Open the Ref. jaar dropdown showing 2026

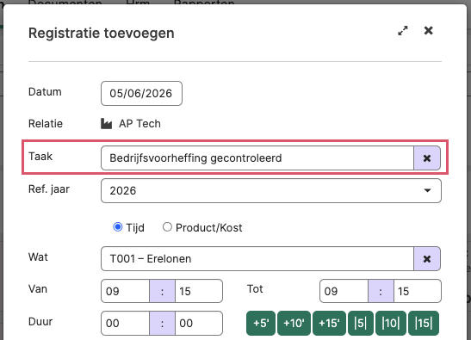coord(271,191)
